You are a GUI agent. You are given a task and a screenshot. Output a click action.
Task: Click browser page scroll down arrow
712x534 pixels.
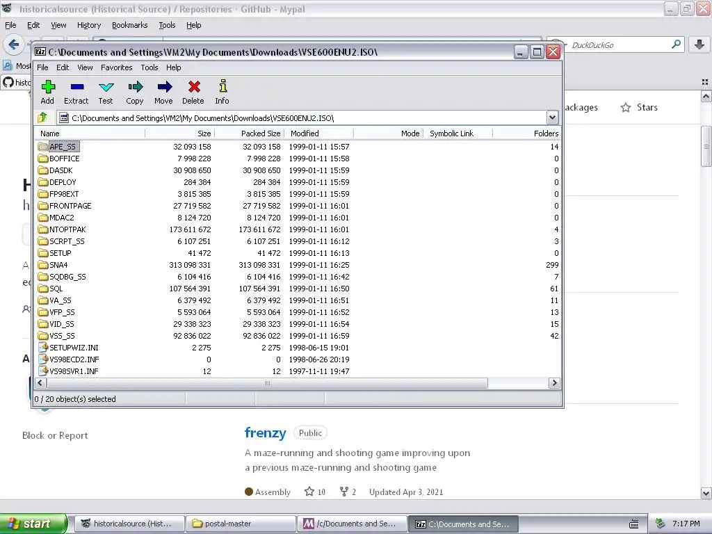tap(706, 493)
